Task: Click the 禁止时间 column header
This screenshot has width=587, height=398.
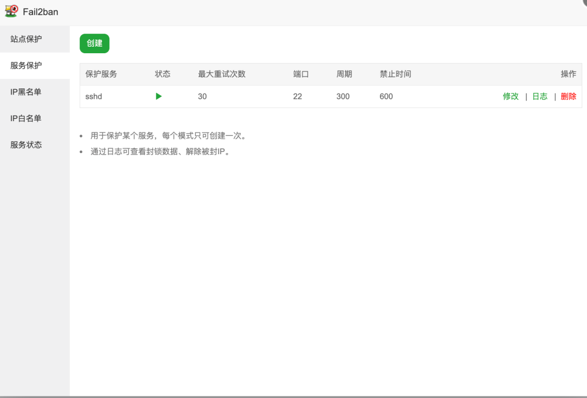Action: tap(395, 74)
